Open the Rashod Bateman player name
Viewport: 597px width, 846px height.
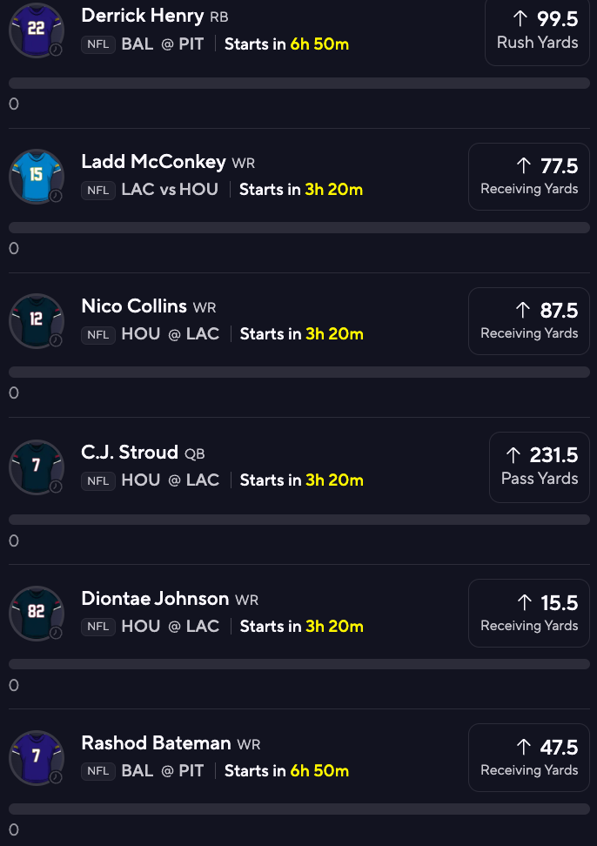[x=157, y=743]
